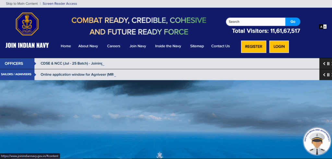The image size is (332, 159).
Task: Follow the Screen Reader Access link
Action: (60, 4)
